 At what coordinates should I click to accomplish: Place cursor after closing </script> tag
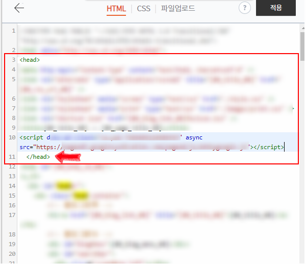point(284,147)
